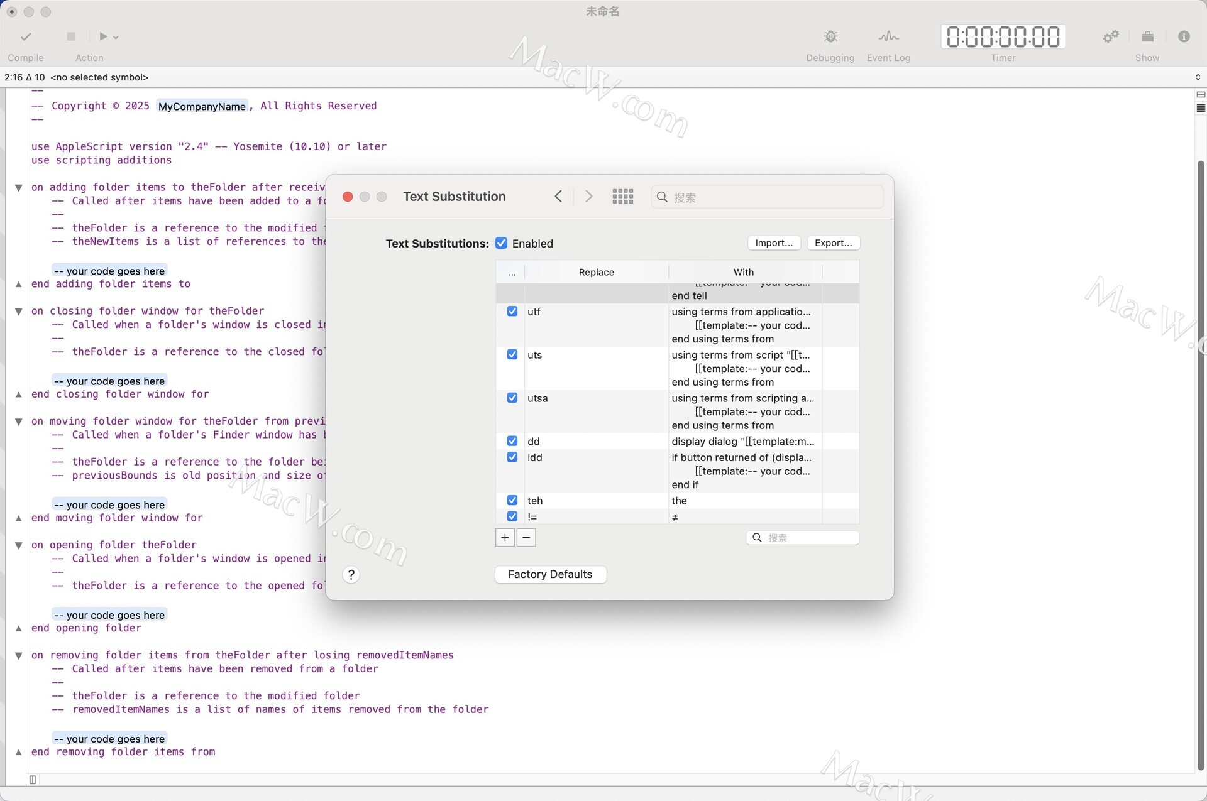Screen dimensions: 1207x801
Task: Select placeholder in opening folder handler
Action: coord(109,615)
